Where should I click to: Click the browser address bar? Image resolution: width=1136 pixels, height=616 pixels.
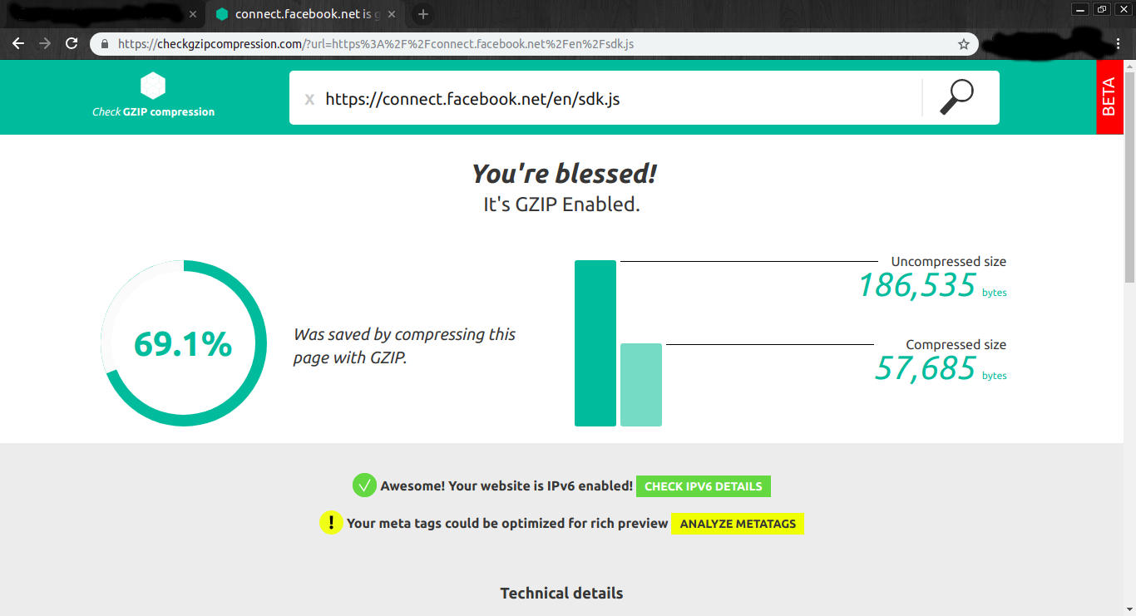532,44
